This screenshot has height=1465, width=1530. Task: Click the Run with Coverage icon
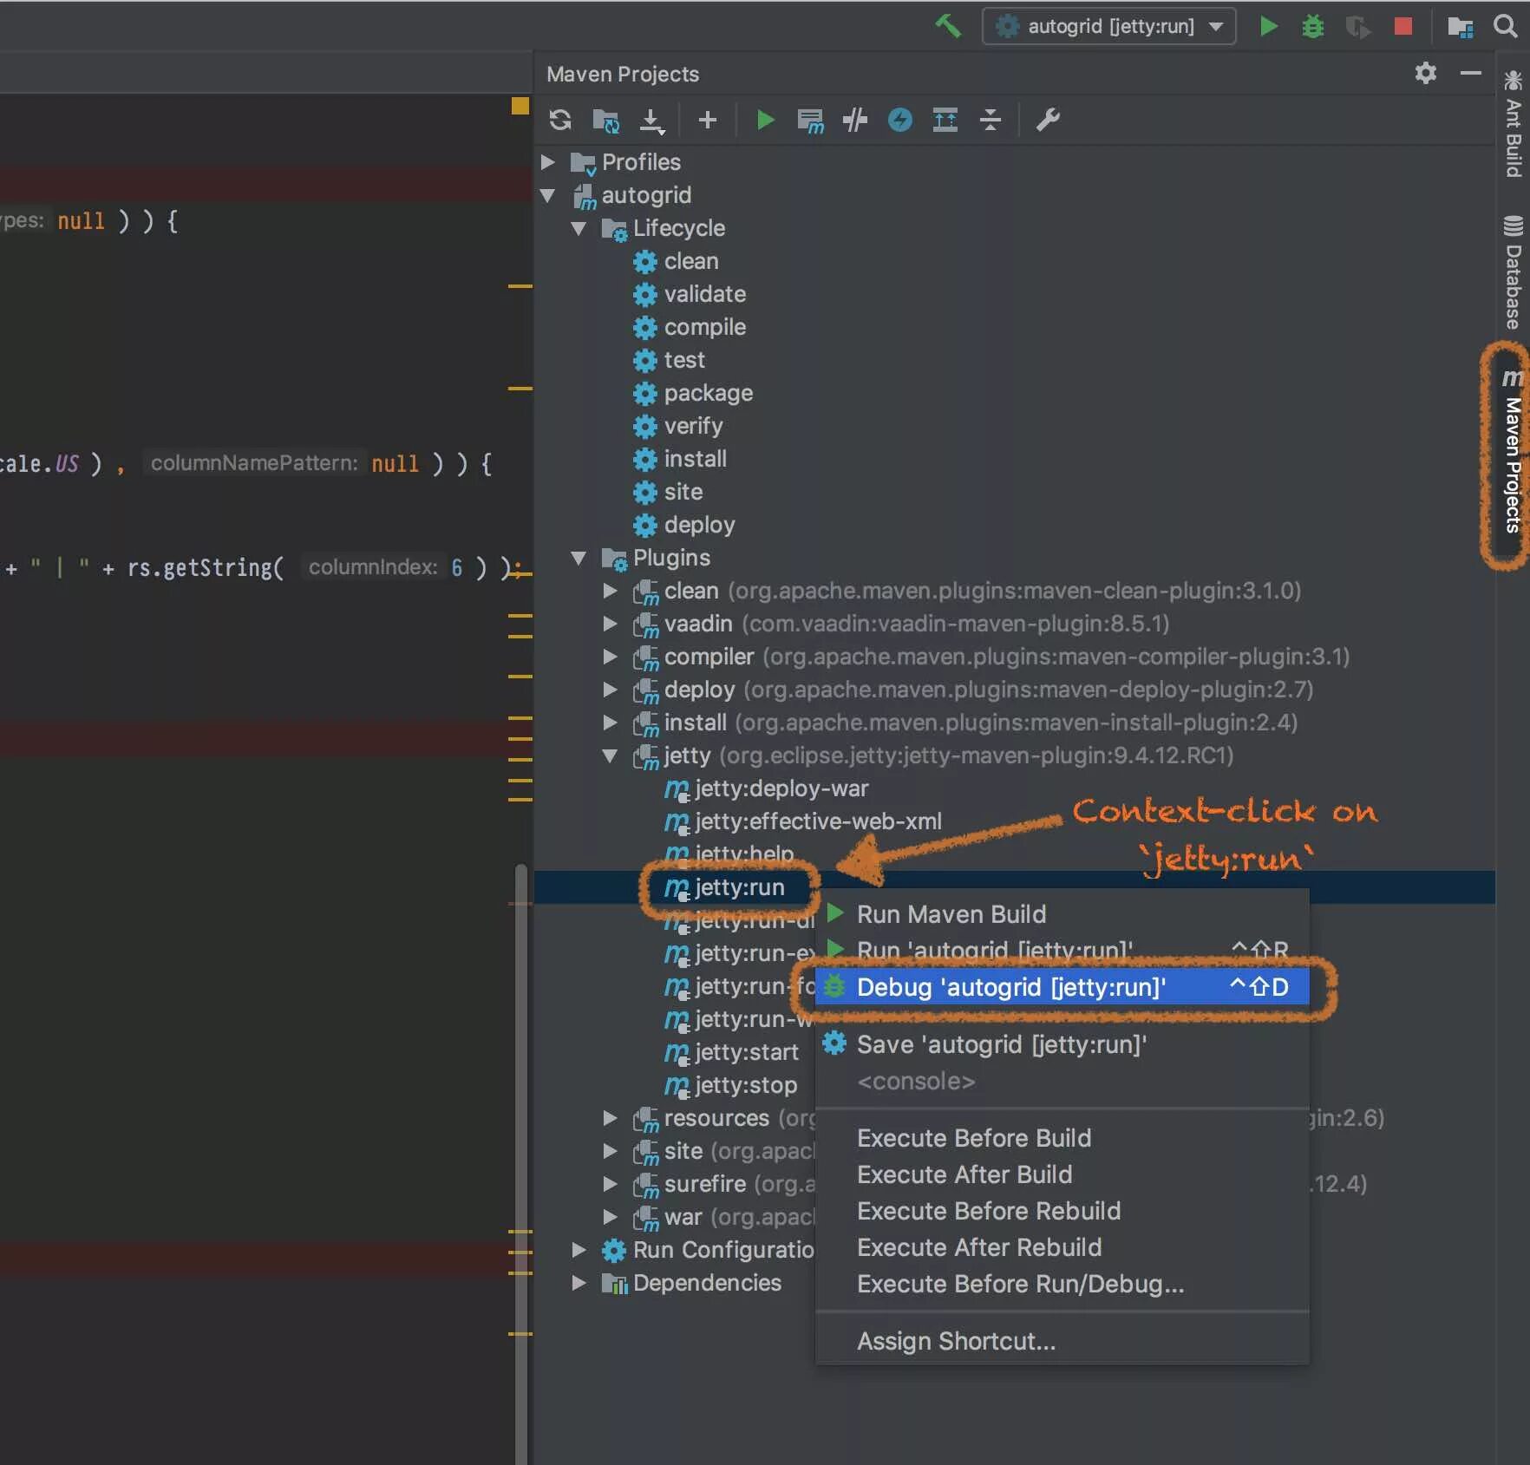(1357, 26)
